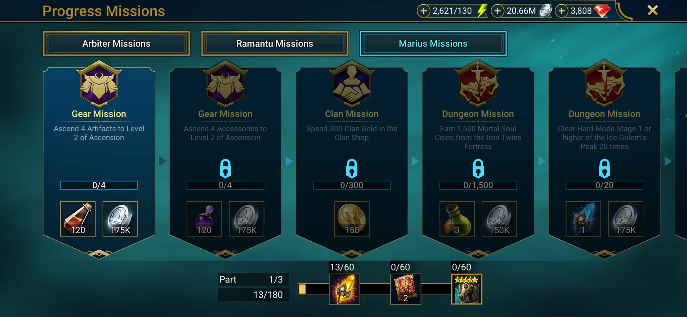This screenshot has width=687, height=317.
Task: Select the purple potion 120 reward
Action: pyautogui.click(x=204, y=219)
